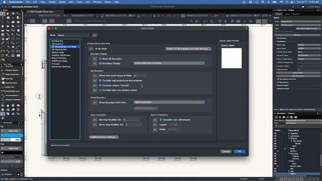Select the Circle tool

pos(3,26)
